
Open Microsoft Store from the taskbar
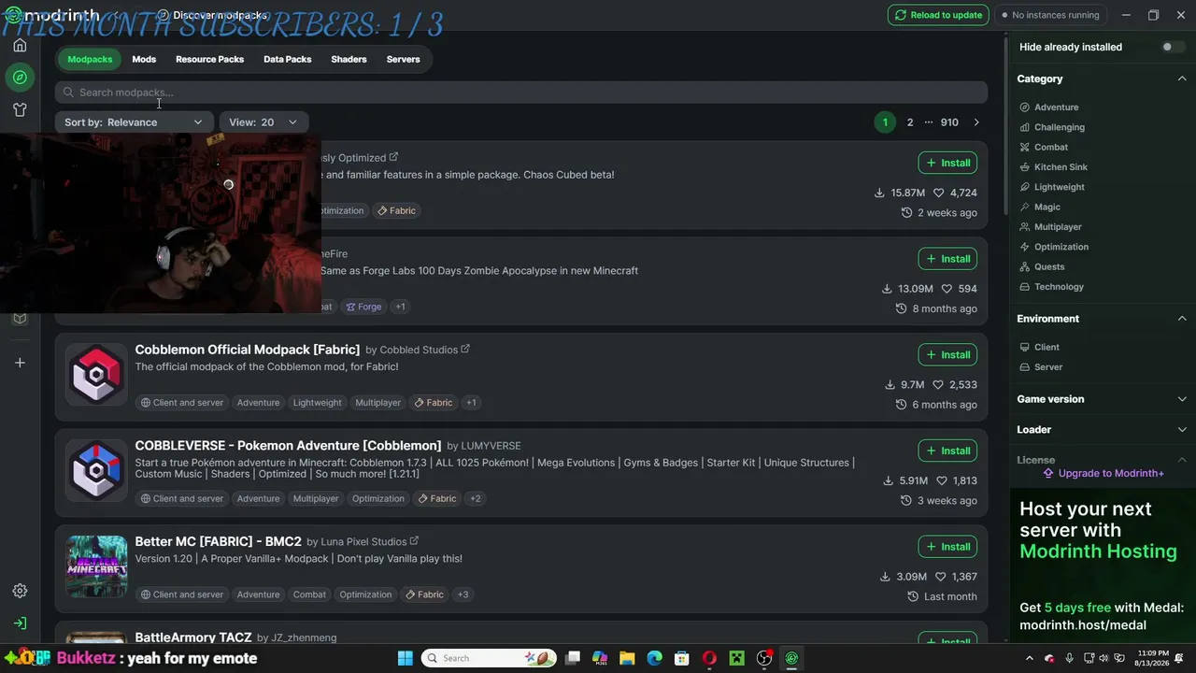(682, 658)
